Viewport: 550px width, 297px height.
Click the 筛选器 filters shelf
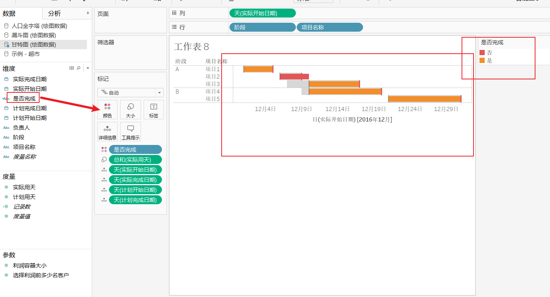[x=131, y=53]
